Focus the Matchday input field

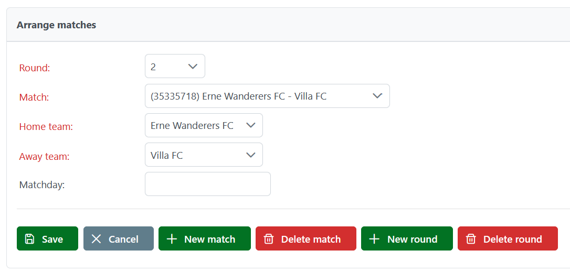click(208, 184)
